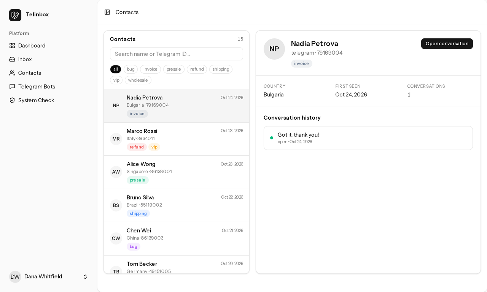Click the Telinbox brand name

coord(37,14)
